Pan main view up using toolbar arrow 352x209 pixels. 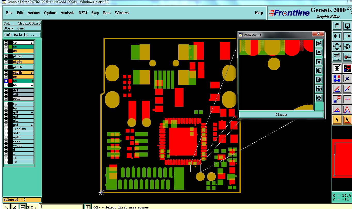pyautogui.click(x=337, y=25)
